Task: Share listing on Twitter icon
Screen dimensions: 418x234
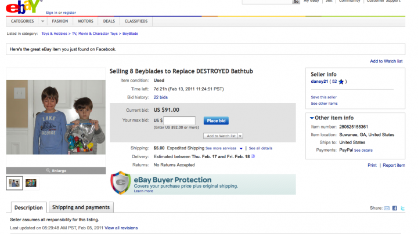Action: tap(402, 208)
